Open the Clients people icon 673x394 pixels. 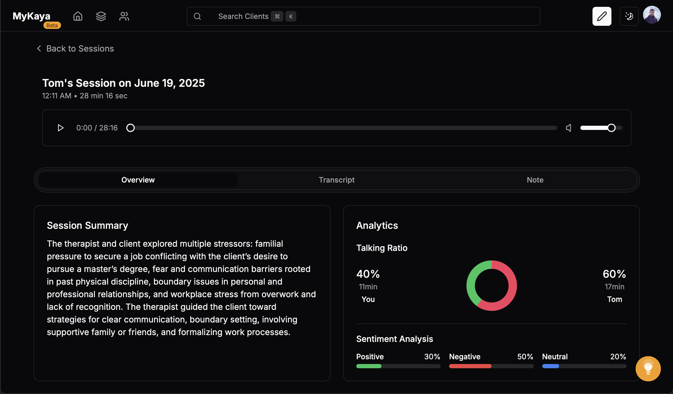124,16
